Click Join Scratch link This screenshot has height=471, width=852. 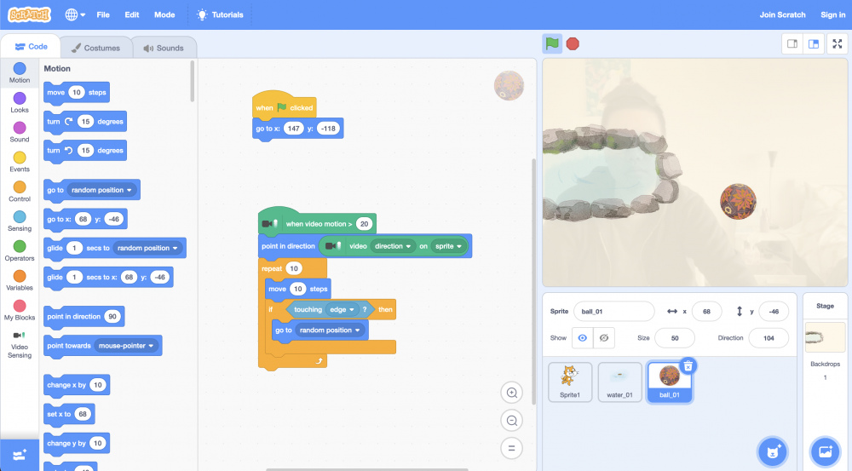[x=782, y=14]
